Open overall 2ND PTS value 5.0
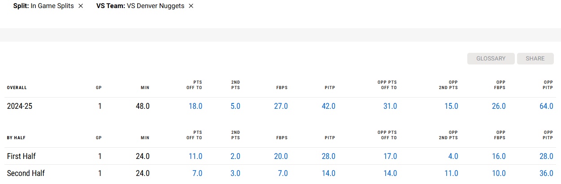561x184 pixels. tap(235, 106)
